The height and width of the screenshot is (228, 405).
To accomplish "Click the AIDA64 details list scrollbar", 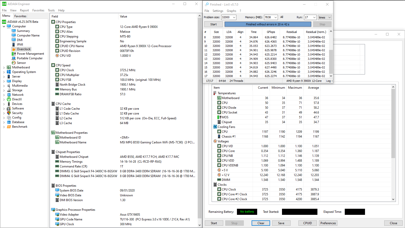I will 199,120.
